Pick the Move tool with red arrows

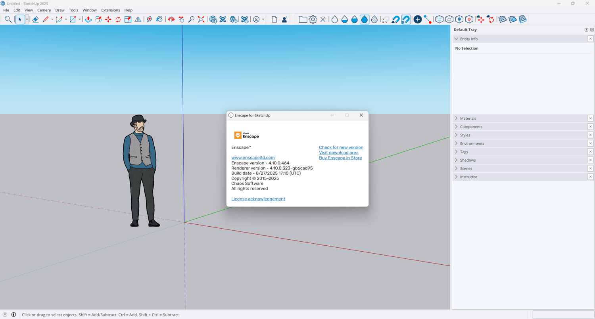108,19
